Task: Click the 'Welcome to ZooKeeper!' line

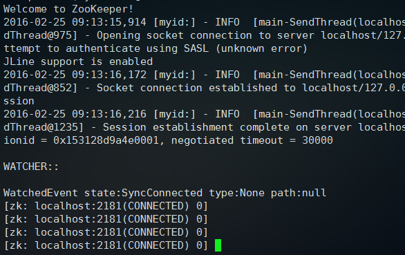Action: pos(68,9)
